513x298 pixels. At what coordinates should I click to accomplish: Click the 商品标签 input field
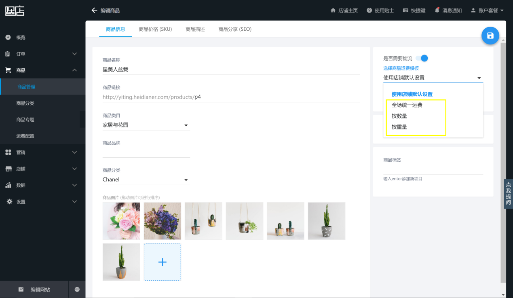click(x=433, y=169)
